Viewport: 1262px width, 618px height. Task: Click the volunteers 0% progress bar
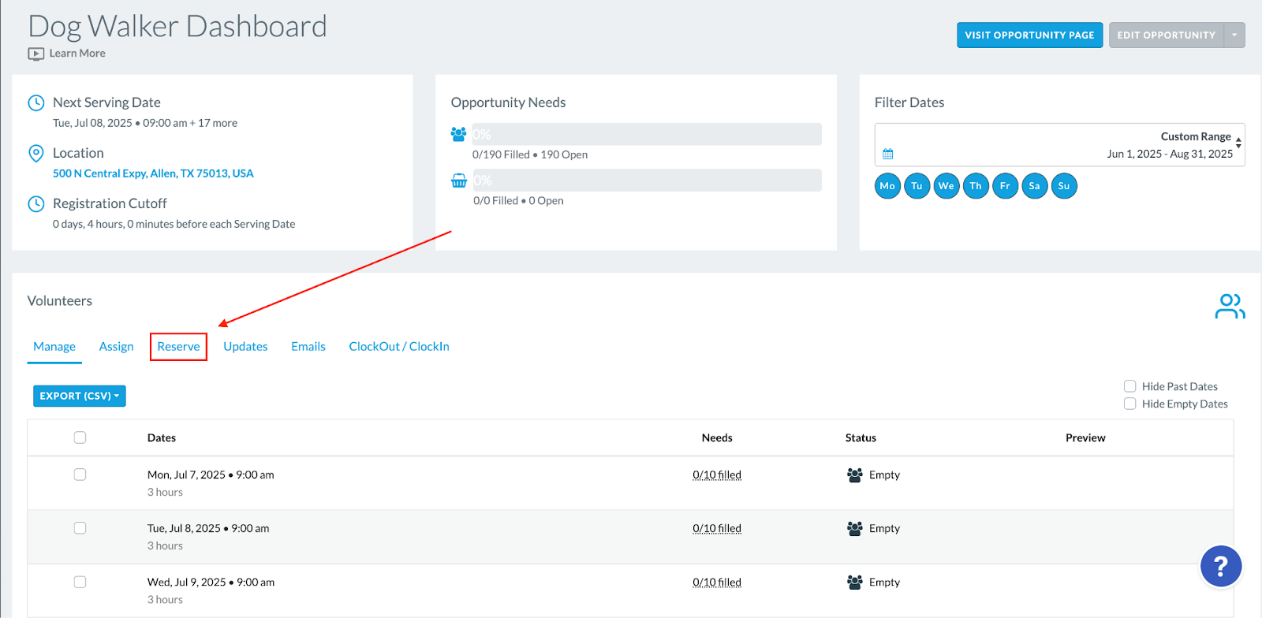[647, 134]
